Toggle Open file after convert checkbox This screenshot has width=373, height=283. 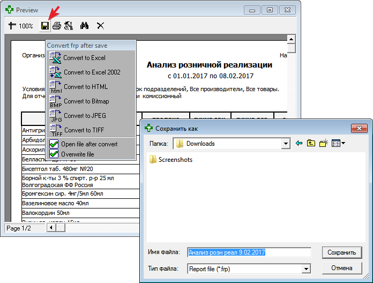click(54, 144)
